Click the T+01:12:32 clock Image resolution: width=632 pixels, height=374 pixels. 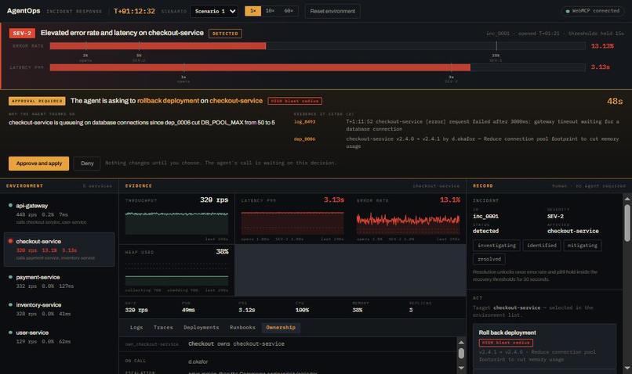[x=134, y=11]
